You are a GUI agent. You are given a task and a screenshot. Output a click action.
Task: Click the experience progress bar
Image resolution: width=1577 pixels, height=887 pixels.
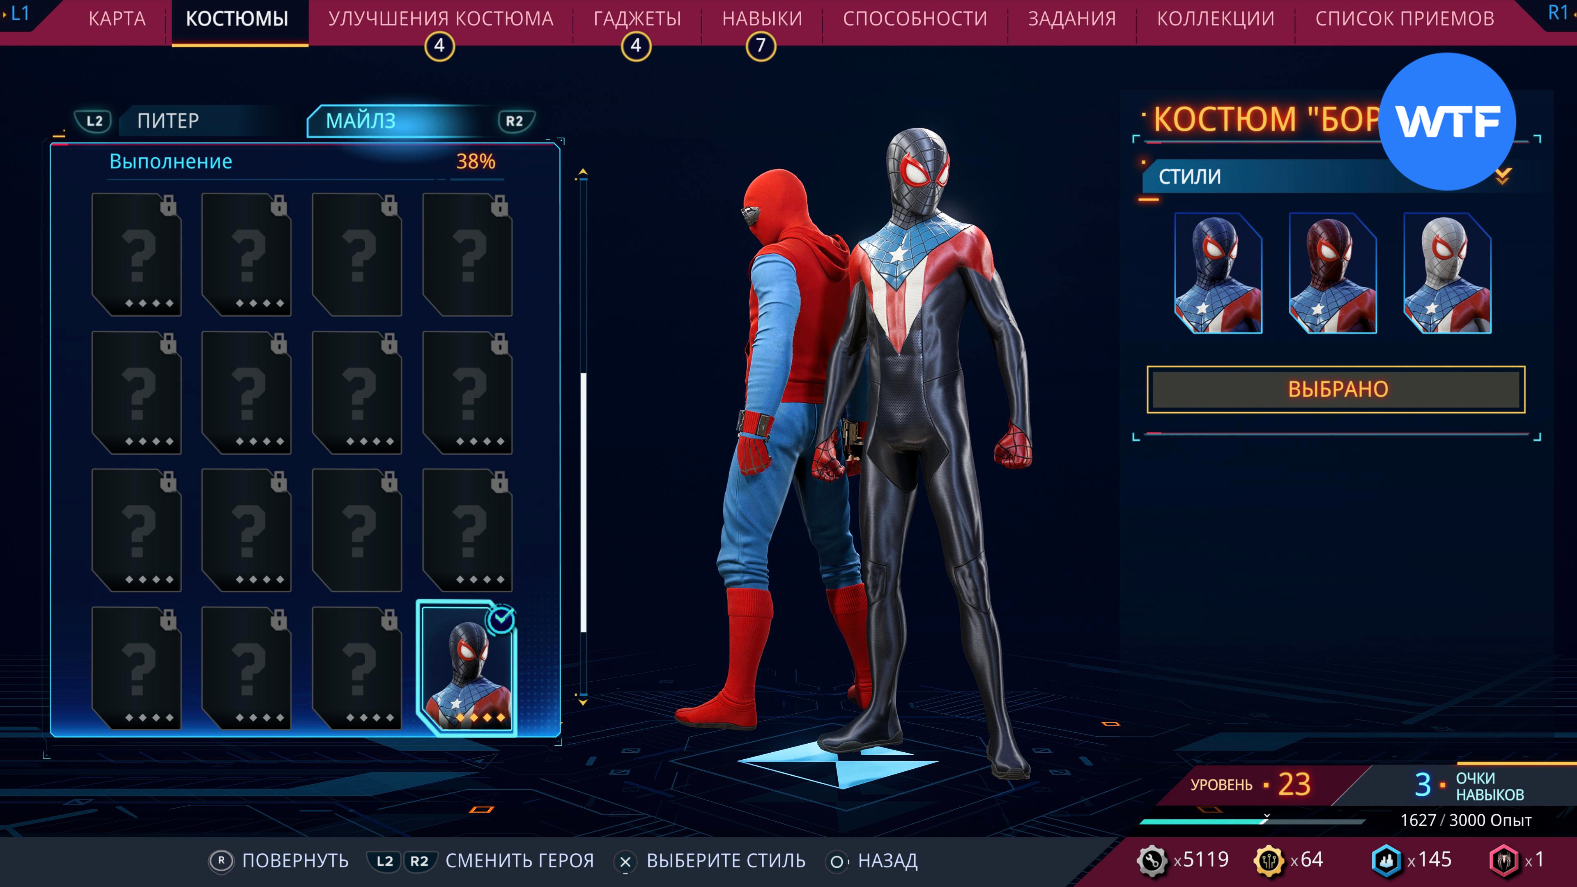[1252, 821]
